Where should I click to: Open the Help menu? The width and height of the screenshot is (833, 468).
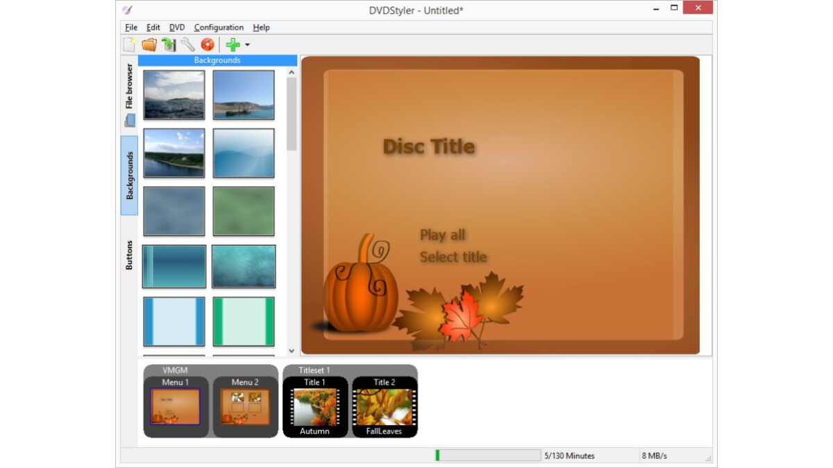point(261,28)
